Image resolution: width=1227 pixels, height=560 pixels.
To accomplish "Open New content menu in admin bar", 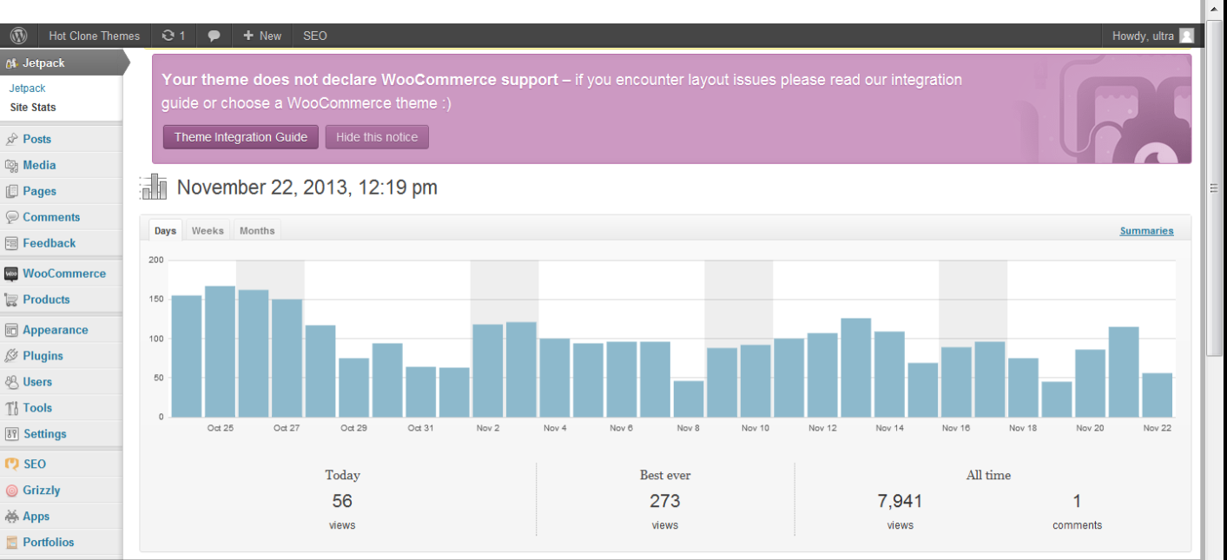I will pyautogui.click(x=262, y=36).
